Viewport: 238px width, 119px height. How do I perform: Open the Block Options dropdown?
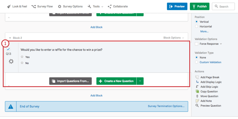coord(174,38)
